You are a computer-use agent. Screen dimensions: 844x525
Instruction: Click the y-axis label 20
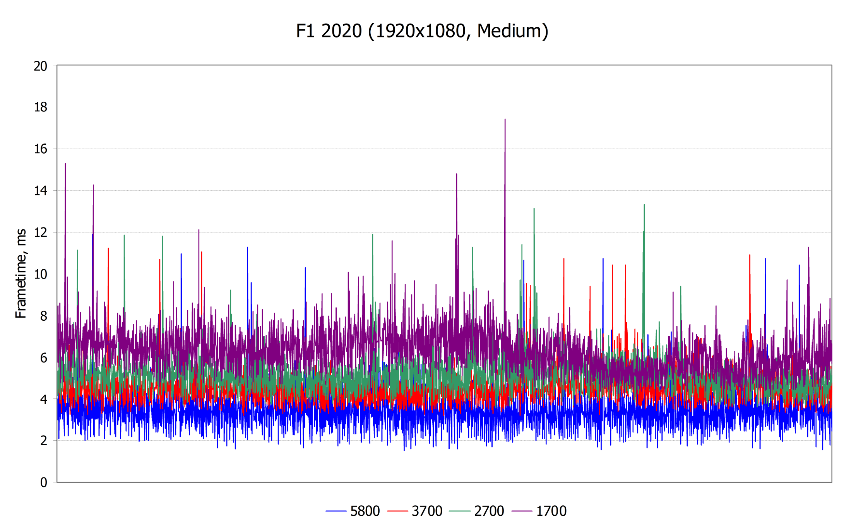tap(41, 66)
